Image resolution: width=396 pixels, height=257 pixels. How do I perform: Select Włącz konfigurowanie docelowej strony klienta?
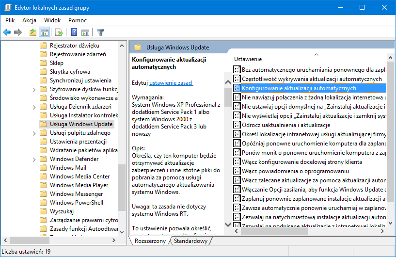(302, 162)
